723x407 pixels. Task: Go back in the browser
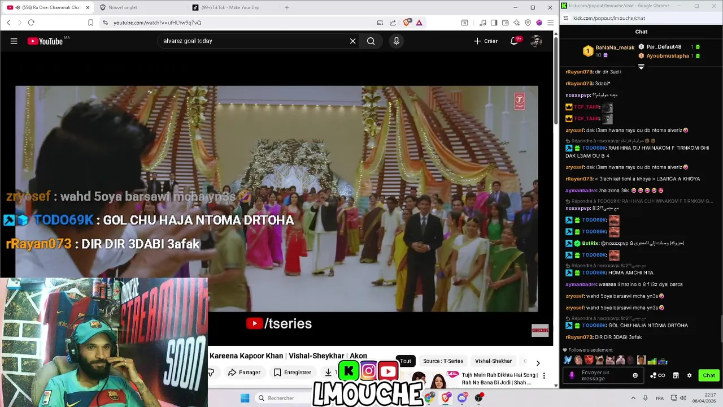[x=8, y=23]
